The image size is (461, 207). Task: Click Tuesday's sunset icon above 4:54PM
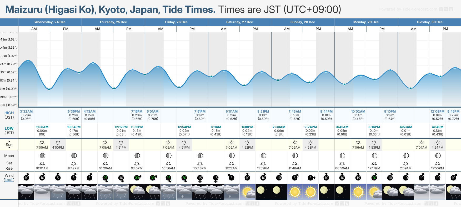[x=438, y=143]
